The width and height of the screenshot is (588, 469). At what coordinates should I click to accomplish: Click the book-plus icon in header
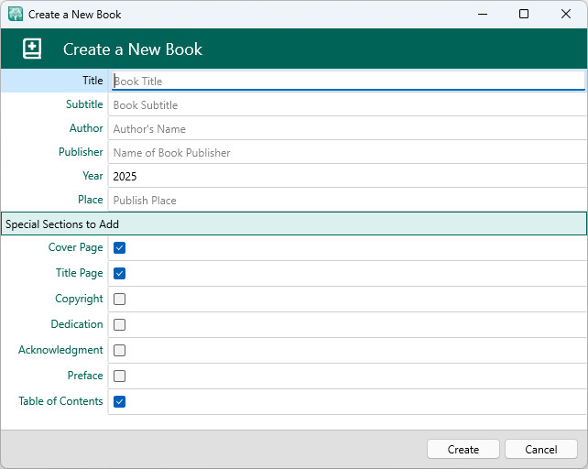[x=32, y=49]
